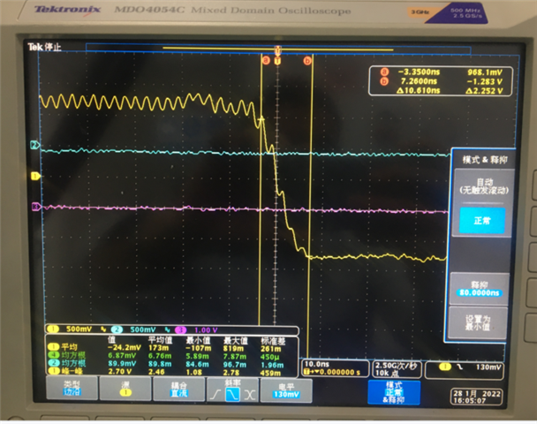Open the 源 trigger source menu
The width and height of the screenshot is (537, 424).
pos(125,389)
